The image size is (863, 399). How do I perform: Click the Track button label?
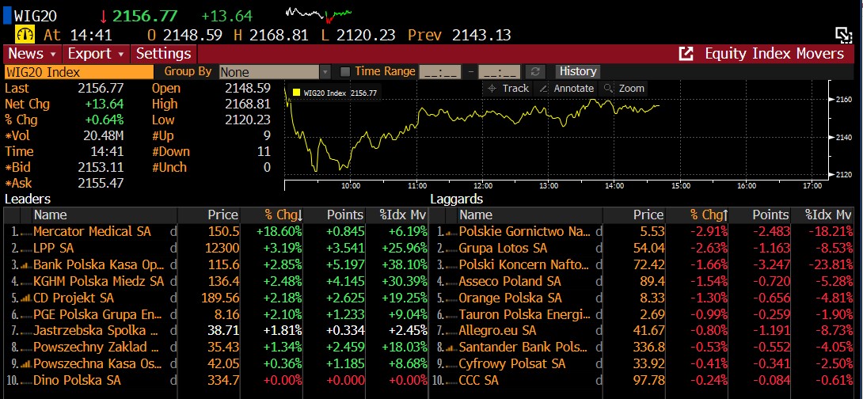[515, 88]
